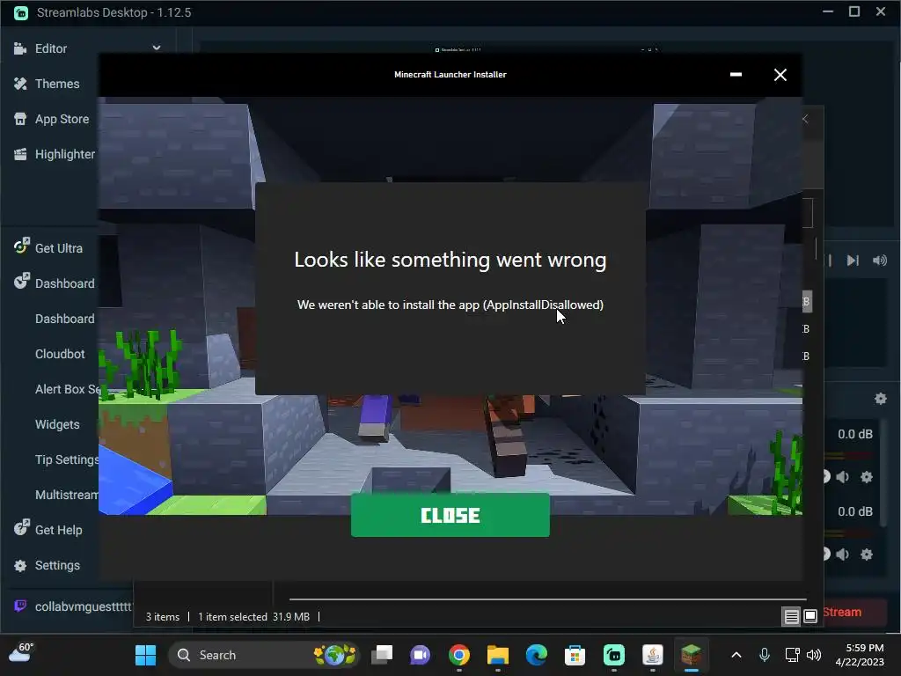Open second audio source settings gear
The width and height of the screenshot is (901, 676).
click(x=867, y=555)
